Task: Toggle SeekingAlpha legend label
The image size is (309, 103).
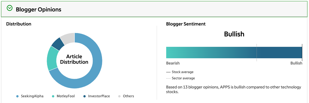Action: (x=32, y=96)
